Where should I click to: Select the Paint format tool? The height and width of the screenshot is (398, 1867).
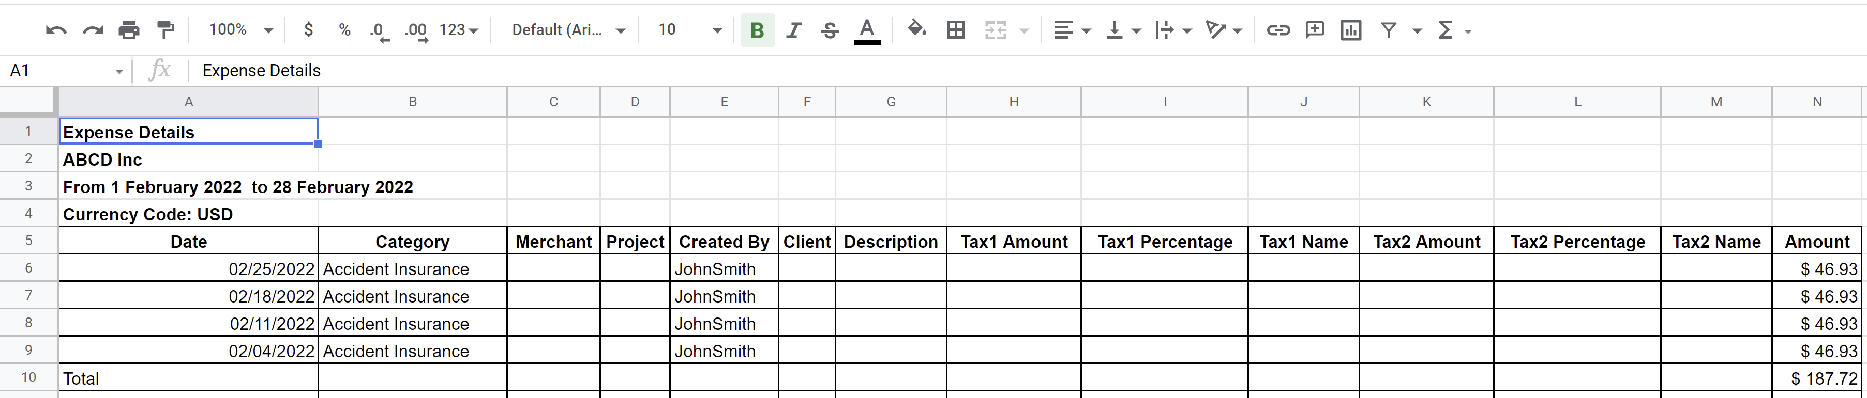pyautogui.click(x=166, y=30)
